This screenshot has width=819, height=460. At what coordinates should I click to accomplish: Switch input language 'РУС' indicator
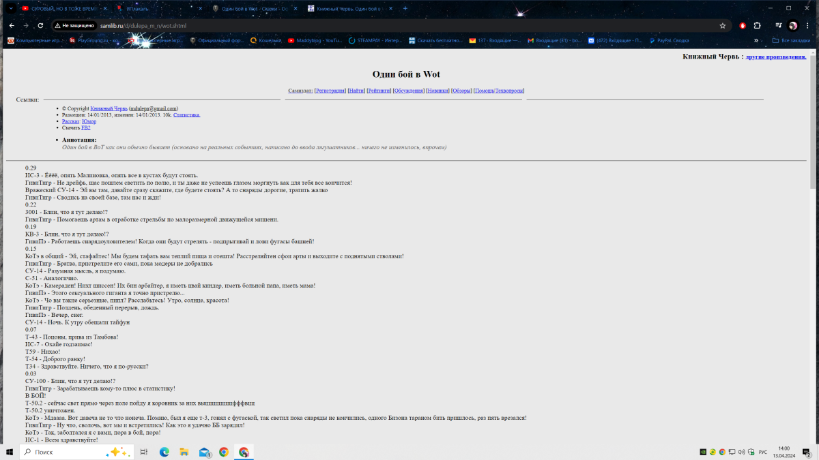click(x=763, y=452)
